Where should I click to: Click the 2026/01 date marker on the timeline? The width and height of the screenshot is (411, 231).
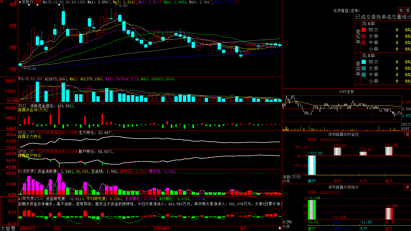click(x=162, y=228)
